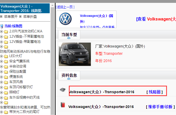Screen dimensions: 176x115
Task: Click folder icon of 保险丝配置
Action: tap(6, 72)
